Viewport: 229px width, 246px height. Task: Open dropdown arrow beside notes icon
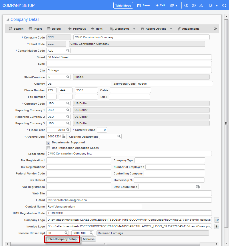tap(217, 6)
